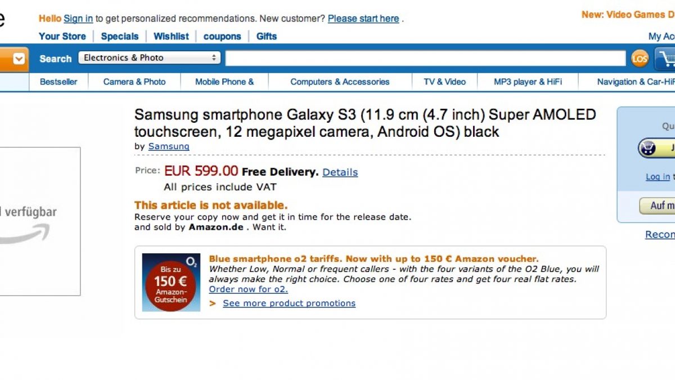Screen dimensions: 675x380
Task: Click the Samsung brand link
Action: click(169, 146)
